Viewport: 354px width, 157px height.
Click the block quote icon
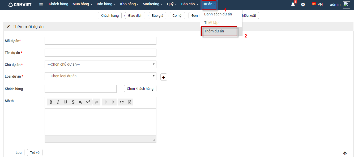pyautogui.click(x=122, y=102)
